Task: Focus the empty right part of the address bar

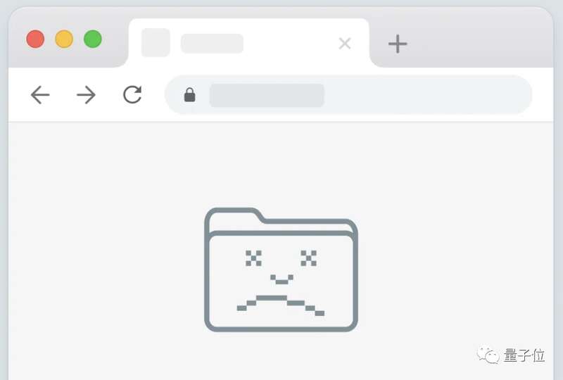Action: click(x=427, y=95)
